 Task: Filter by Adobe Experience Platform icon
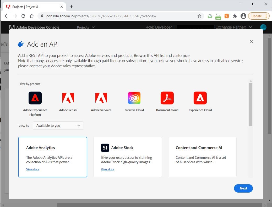click(35, 98)
